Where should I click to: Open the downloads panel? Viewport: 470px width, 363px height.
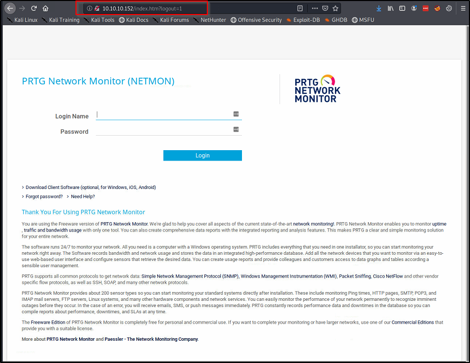coord(379,8)
